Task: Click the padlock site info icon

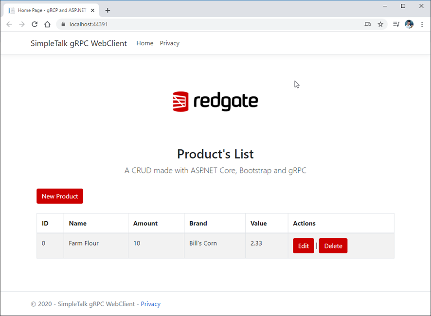Action: point(63,24)
